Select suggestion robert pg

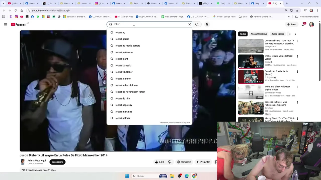pyautogui.click(x=149, y=32)
